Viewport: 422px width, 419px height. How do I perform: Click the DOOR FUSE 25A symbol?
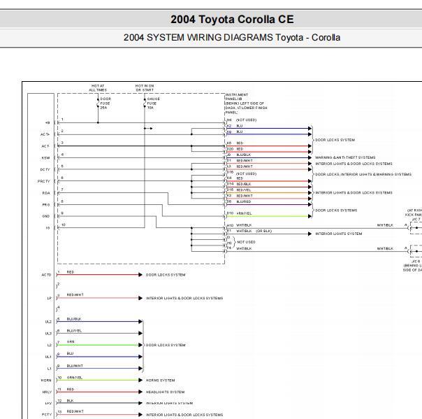(99, 104)
